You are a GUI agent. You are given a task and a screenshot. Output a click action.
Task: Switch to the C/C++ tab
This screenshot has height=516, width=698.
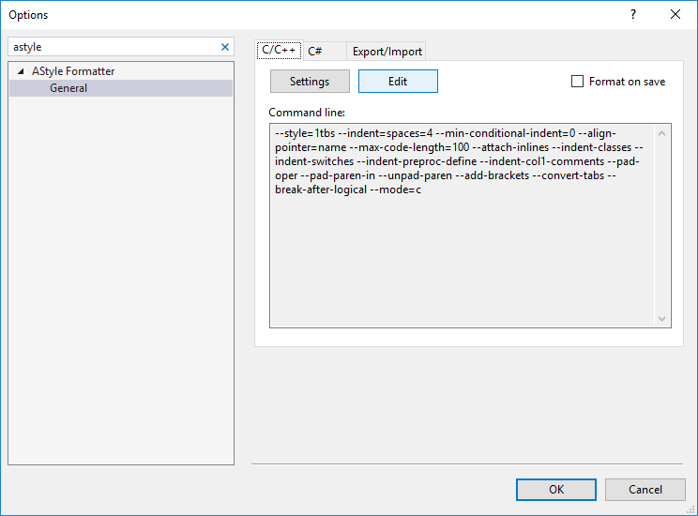coord(278,52)
